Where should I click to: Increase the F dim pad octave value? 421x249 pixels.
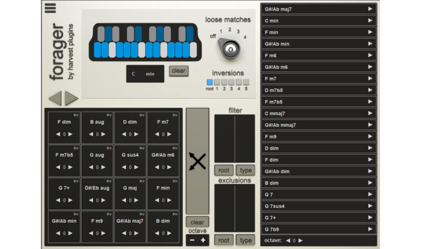[x=71, y=134]
